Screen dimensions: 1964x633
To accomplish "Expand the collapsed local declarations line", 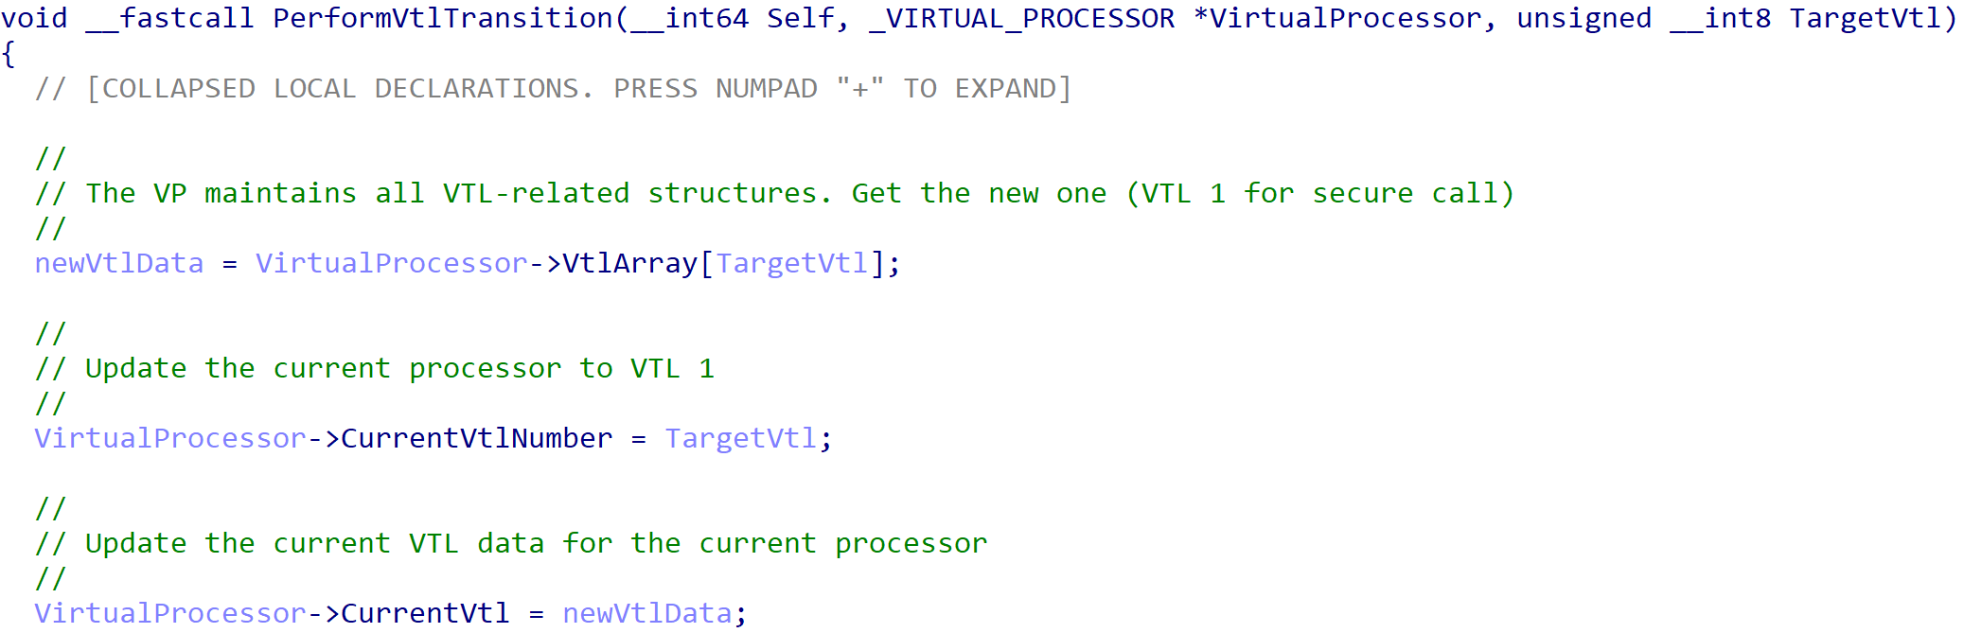I will pyautogui.click(x=553, y=88).
